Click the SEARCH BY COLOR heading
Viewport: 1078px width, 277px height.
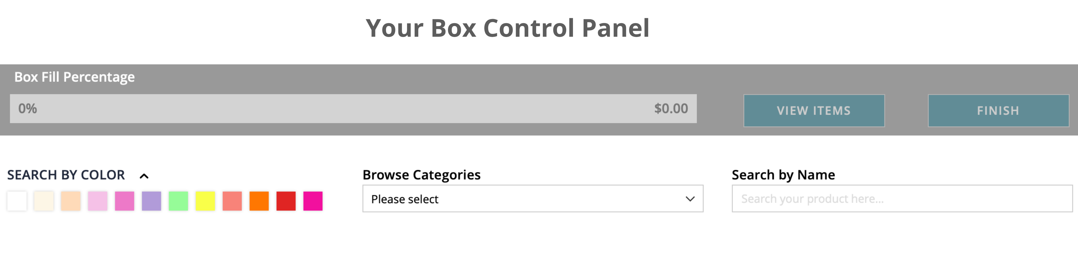[66, 175]
